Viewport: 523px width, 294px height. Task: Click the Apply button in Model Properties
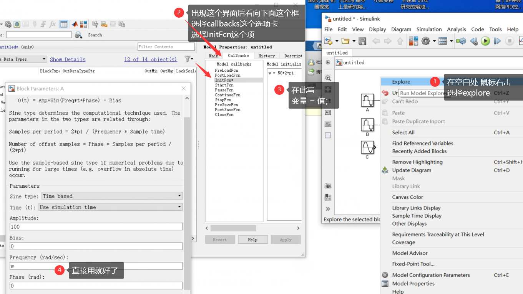(x=286, y=239)
